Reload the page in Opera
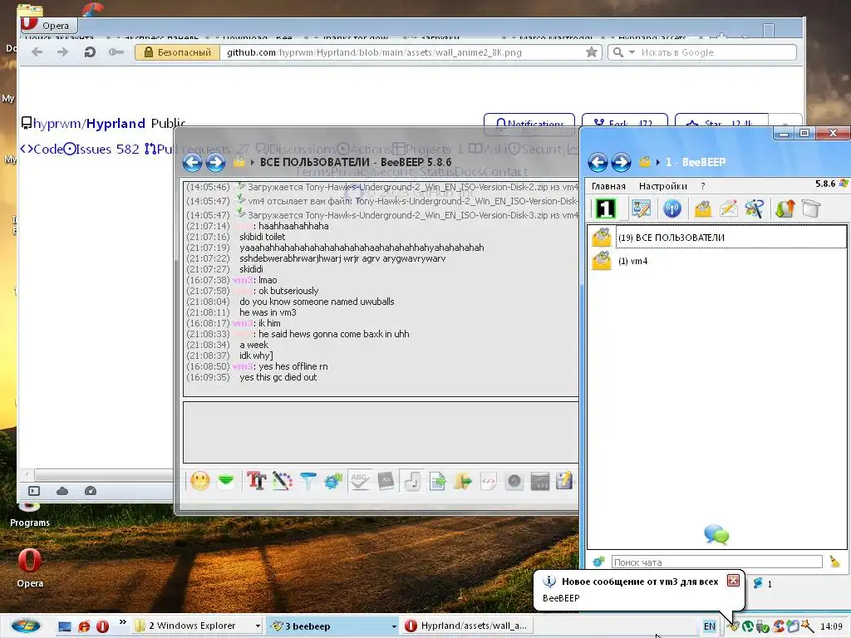Image resolution: width=851 pixels, height=638 pixels. point(90,52)
